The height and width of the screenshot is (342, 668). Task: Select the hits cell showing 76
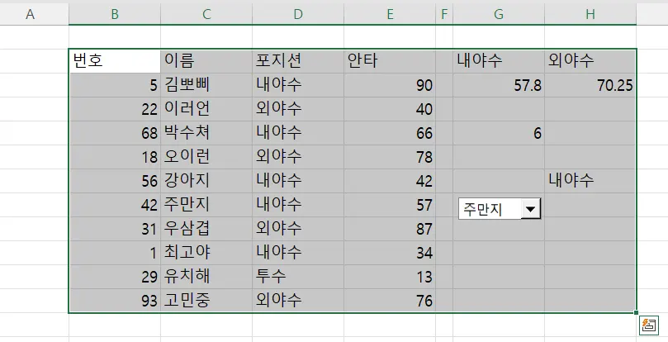[390, 301]
